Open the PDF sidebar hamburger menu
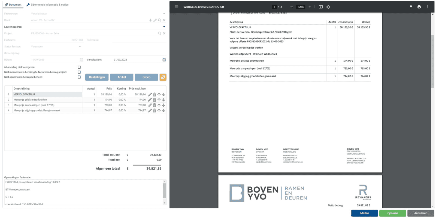This screenshot has height=219, width=436. tap(176, 7)
